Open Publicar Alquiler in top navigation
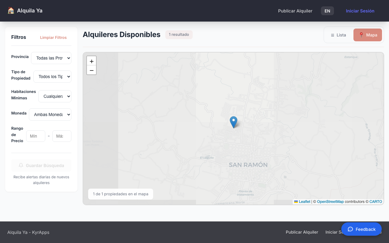 [295, 11]
